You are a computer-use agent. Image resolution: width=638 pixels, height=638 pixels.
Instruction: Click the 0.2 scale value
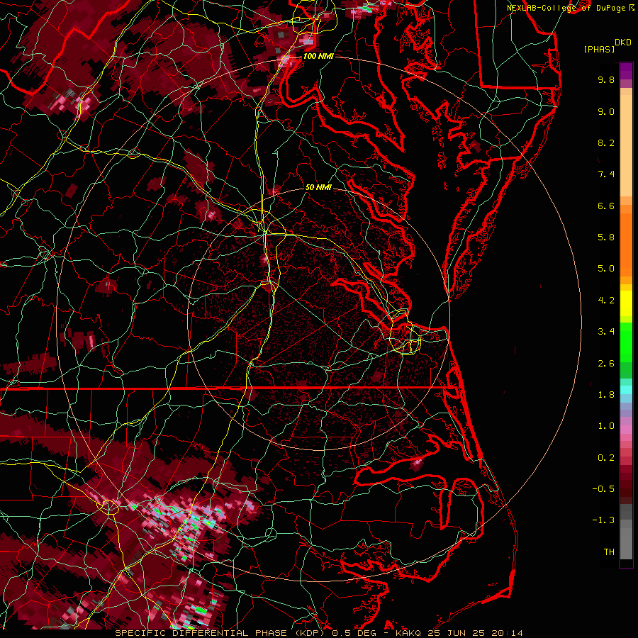pyautogui.click(x=606, y=458)
